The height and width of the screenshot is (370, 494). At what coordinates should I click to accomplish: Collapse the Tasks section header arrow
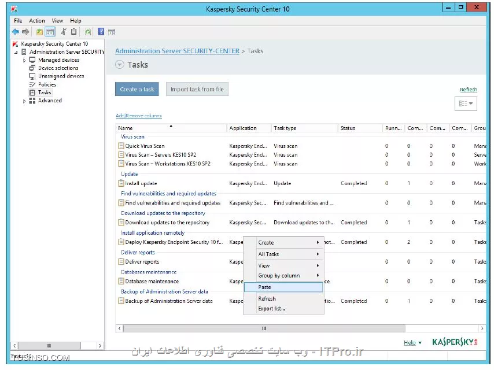point(119,65)
